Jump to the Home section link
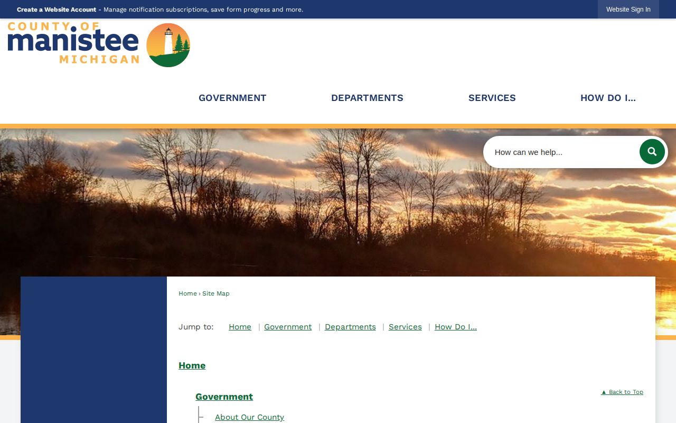This screenshot has width=676, height=423. (x=240, y=327)
